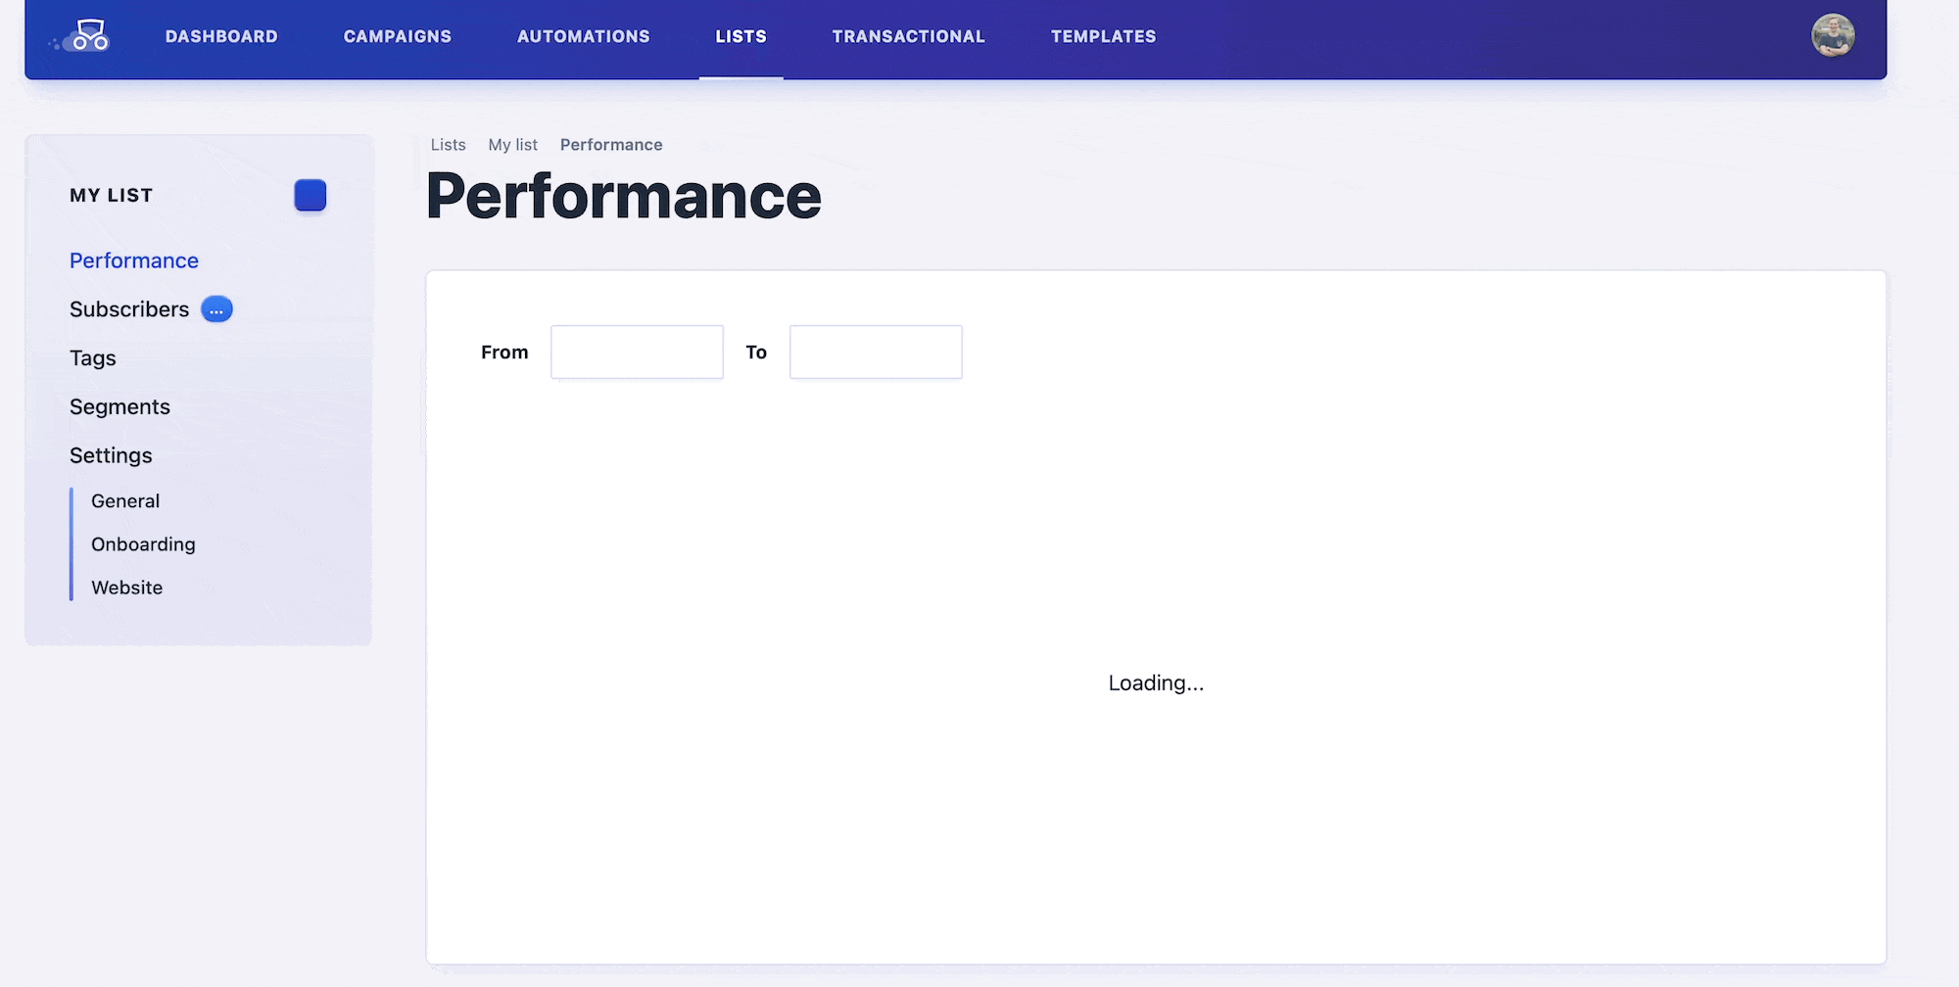Open the Dashboard tab

click(221, 36)
